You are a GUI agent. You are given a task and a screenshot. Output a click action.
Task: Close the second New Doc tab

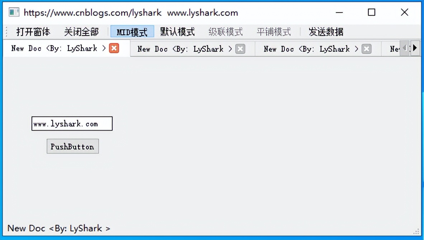pos(240,49)
